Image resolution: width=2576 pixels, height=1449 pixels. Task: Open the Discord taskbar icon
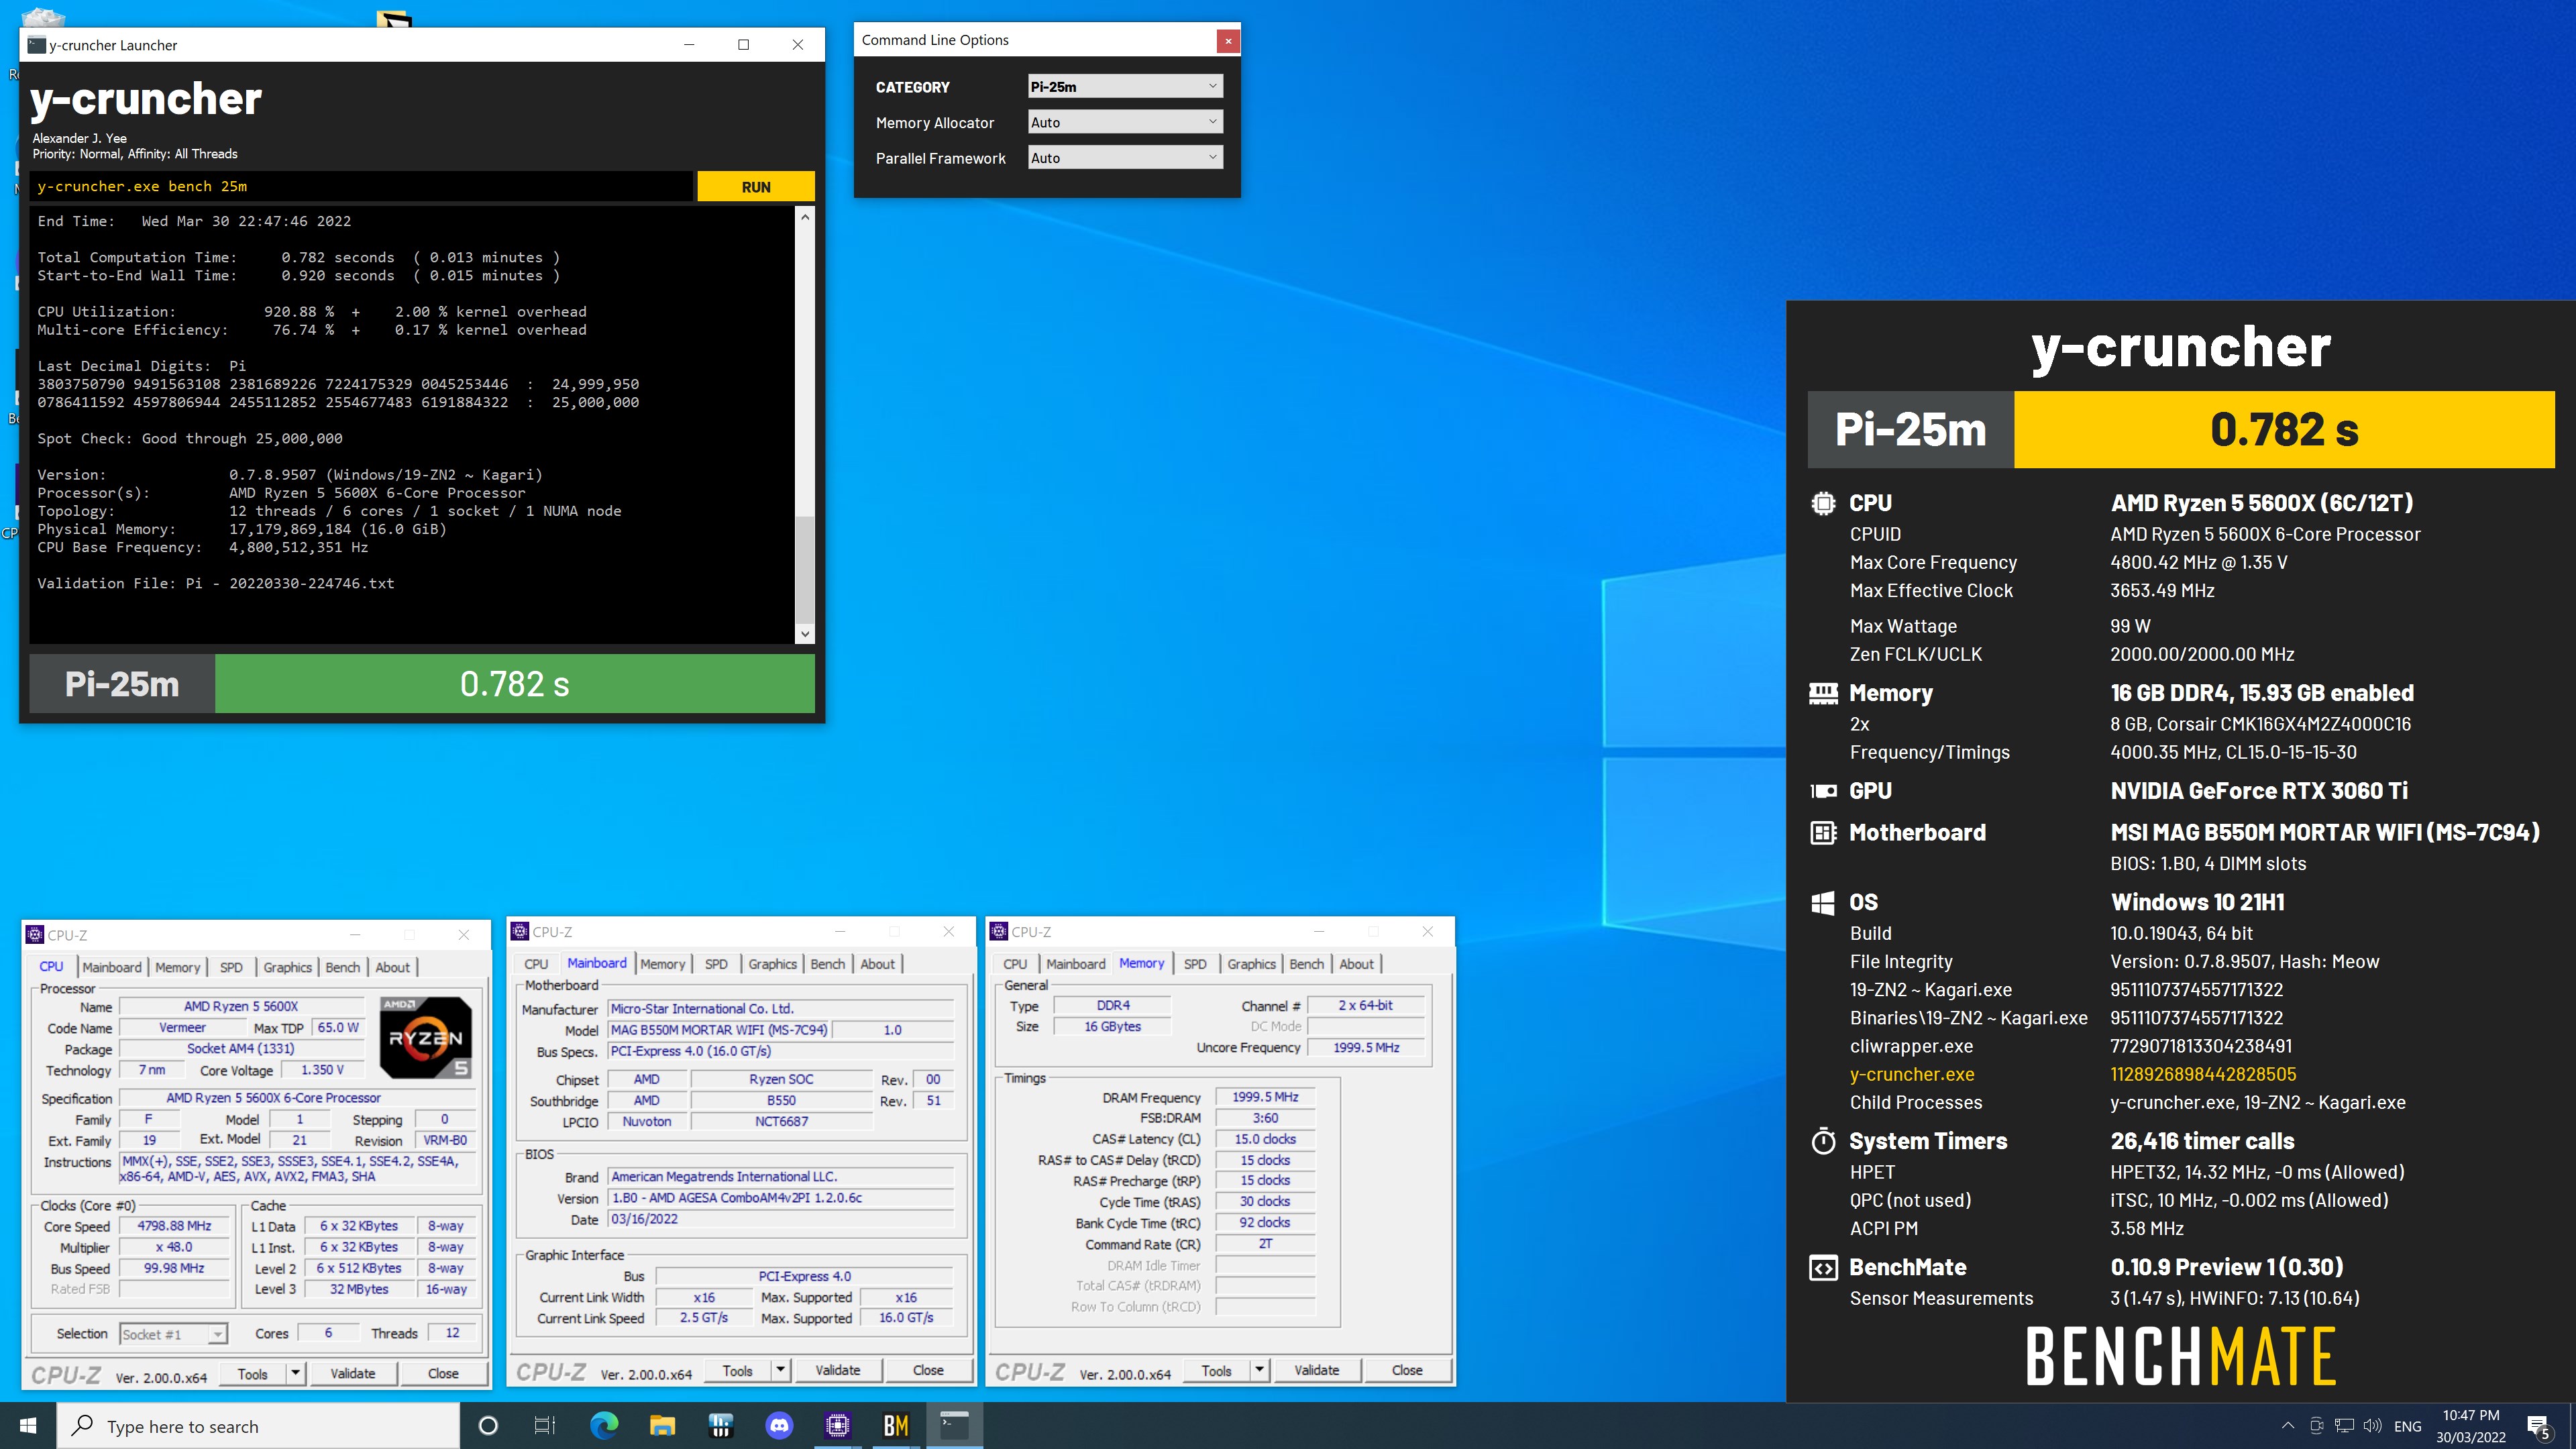tap(779, 1426)
